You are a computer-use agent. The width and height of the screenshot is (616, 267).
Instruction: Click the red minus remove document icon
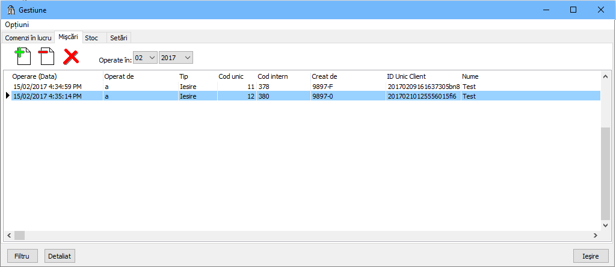46,57
